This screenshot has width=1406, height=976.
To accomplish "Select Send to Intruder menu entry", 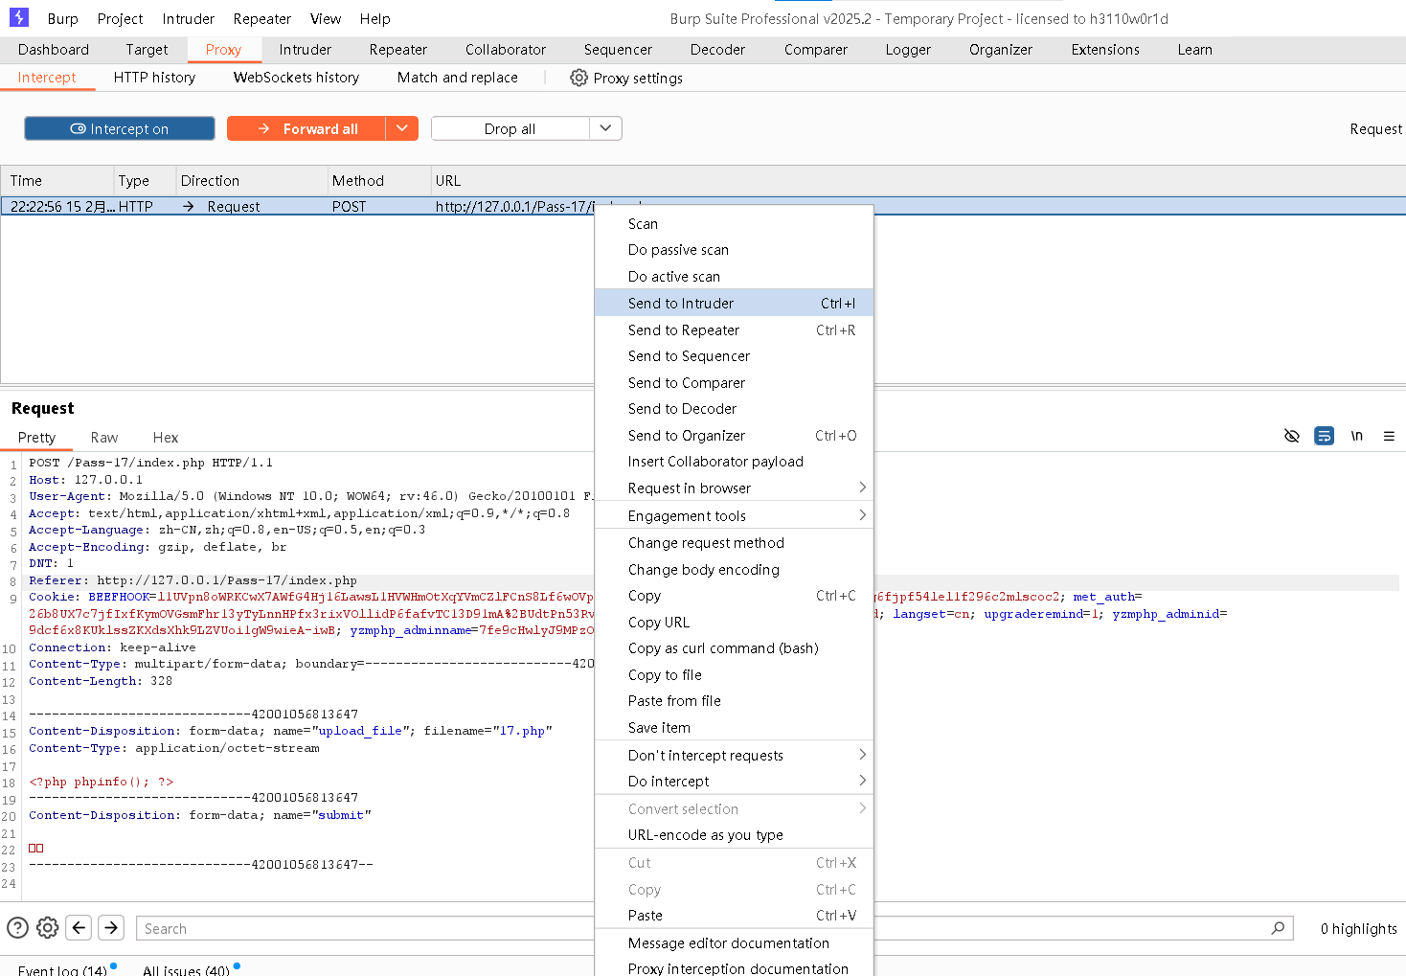I will click(x=734, y=303).
